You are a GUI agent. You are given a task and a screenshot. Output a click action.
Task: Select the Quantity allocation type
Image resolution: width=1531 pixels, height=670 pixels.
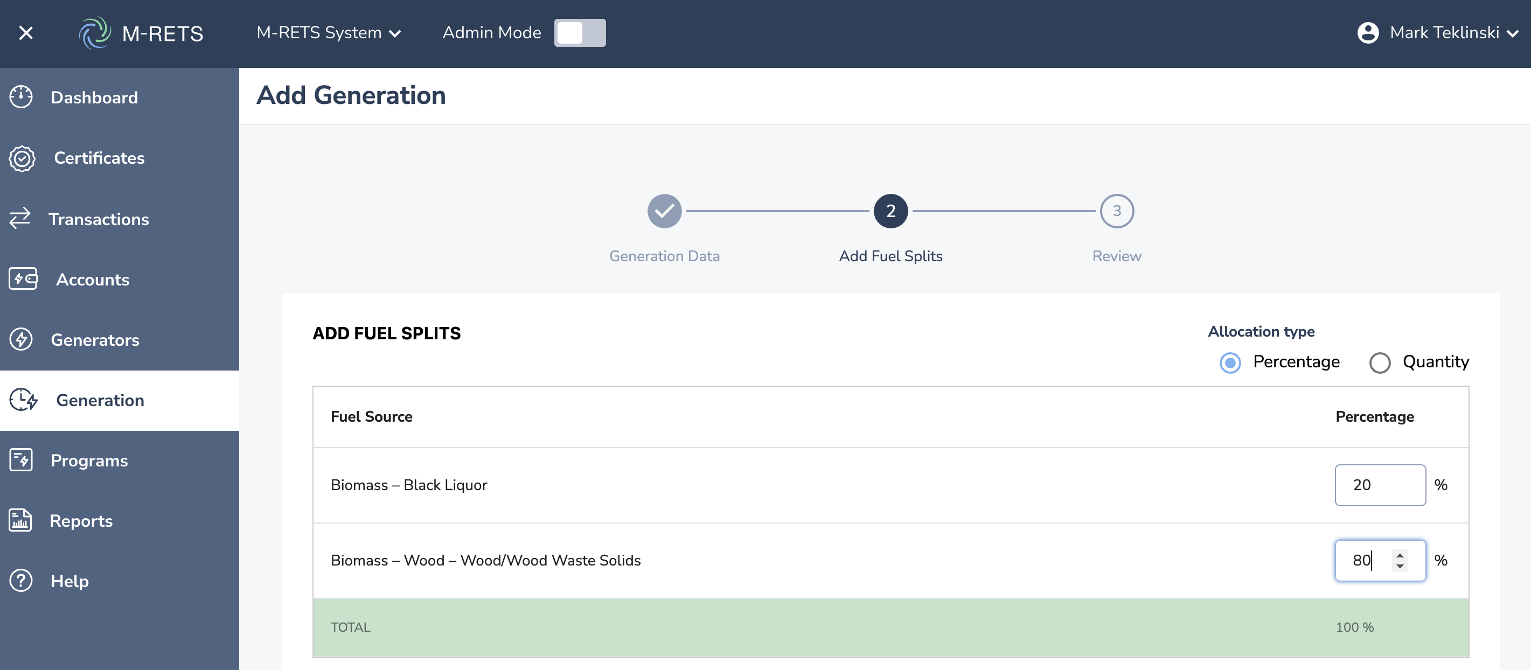click(x=1380, y=362)
